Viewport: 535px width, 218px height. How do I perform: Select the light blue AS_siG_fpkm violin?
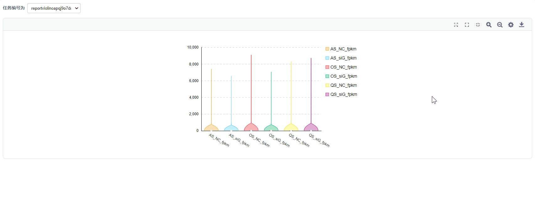[x=231, y=128]
